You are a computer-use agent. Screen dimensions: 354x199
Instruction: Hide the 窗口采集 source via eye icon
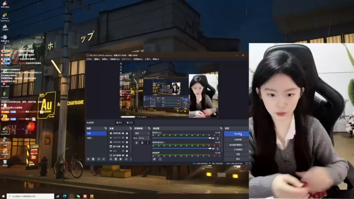click(123, 146)
